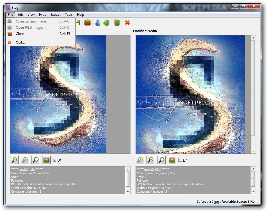The image size is (268, 212).
Task: Reset zoom to normal for modified media
Action: 161,160
